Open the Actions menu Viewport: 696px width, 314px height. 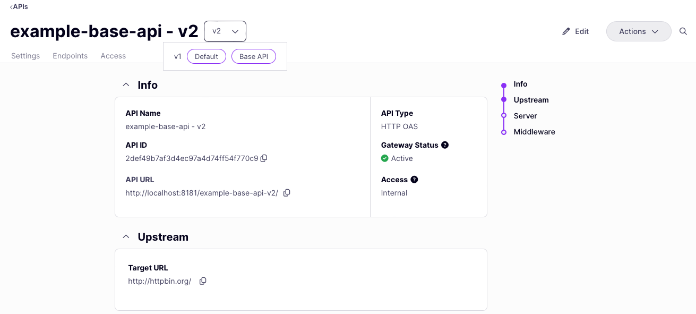pos(638,31)
